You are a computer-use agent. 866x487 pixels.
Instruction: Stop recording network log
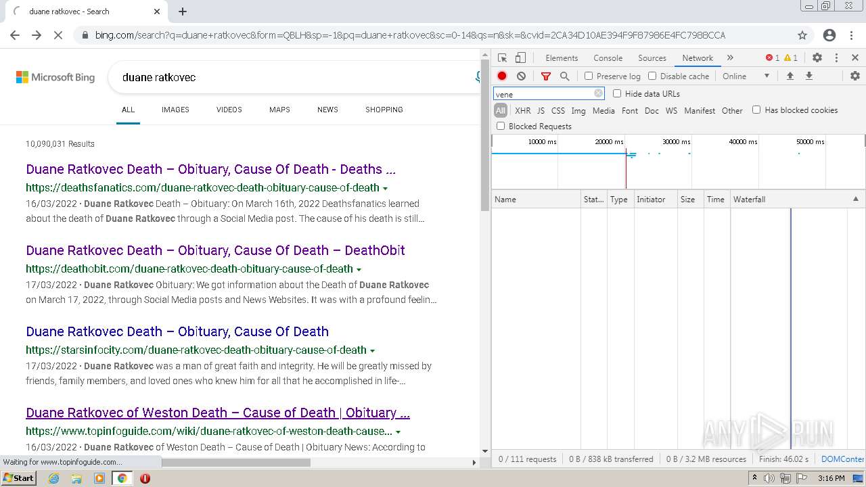click(x=502, y=76)
